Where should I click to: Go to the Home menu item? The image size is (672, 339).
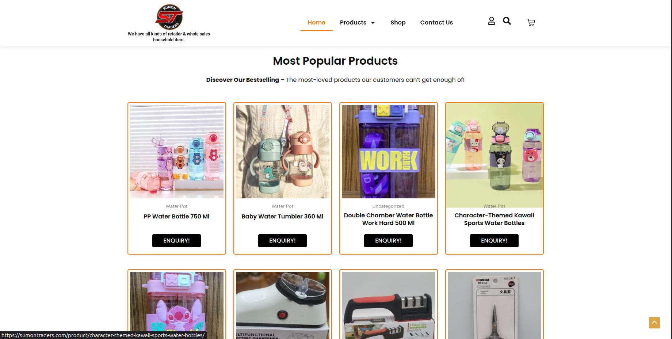[x=316, y=22]
